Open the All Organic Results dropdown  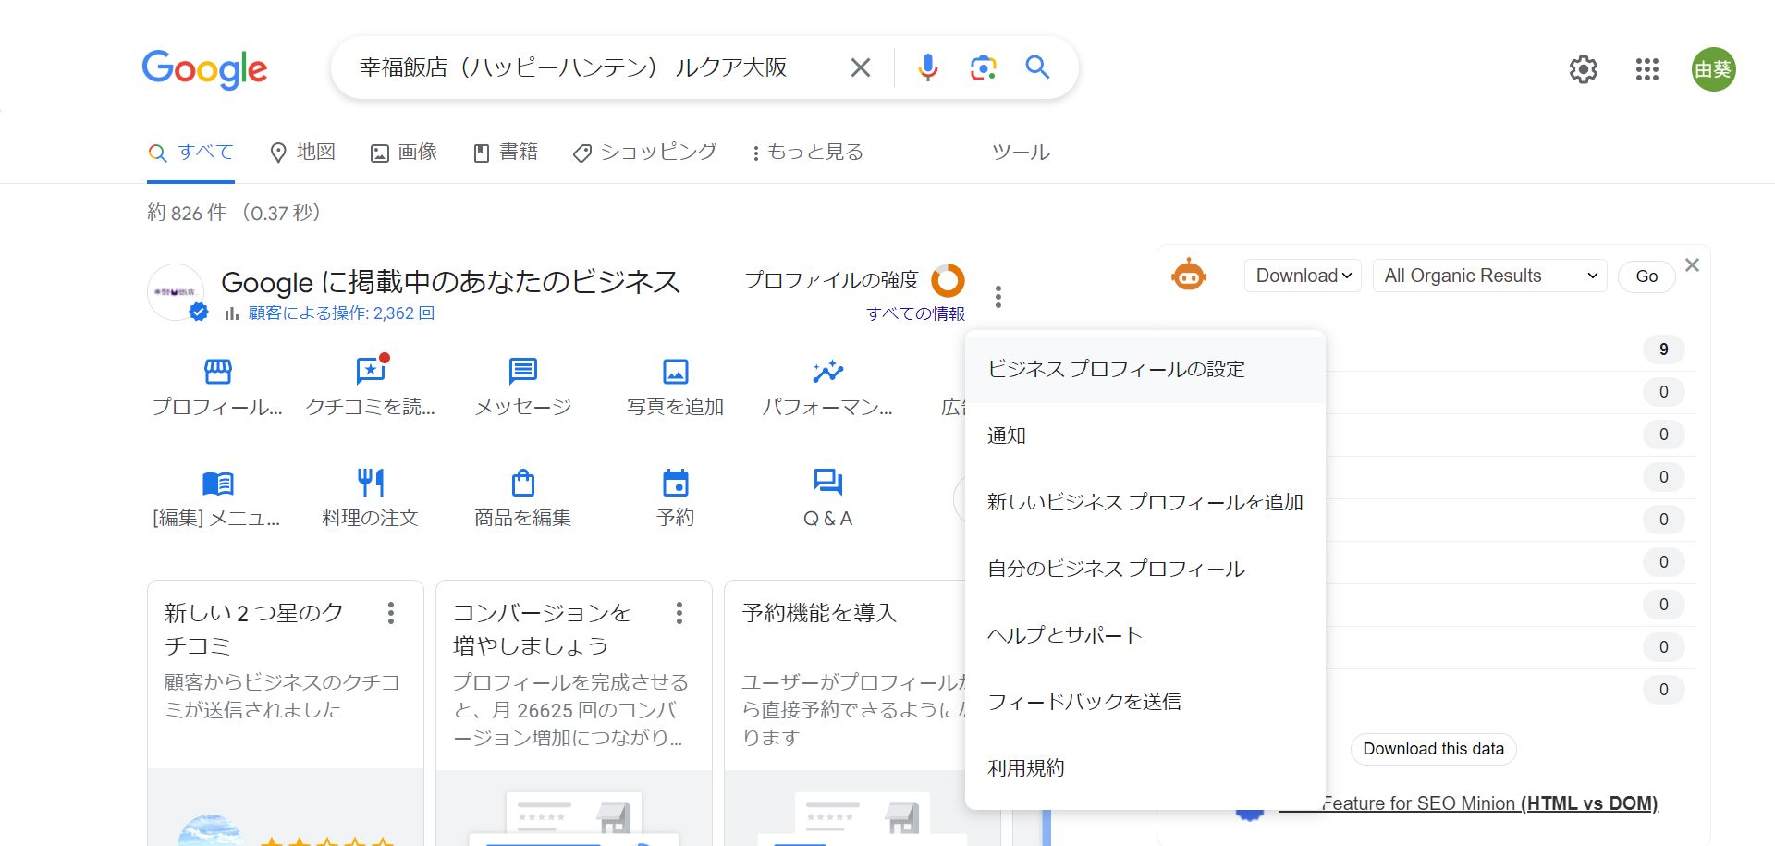[1490, 276]
